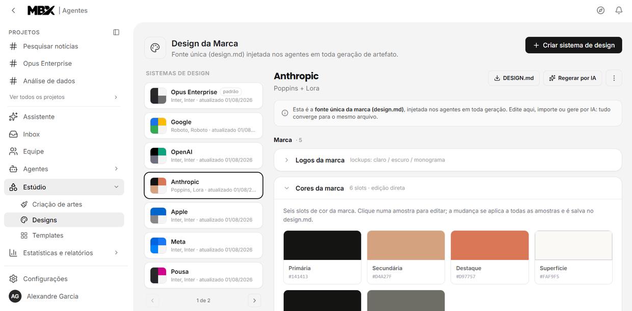Open the compass explore icon
The width and height of the screenshot is (632, 311).
[x=600, y=10]
